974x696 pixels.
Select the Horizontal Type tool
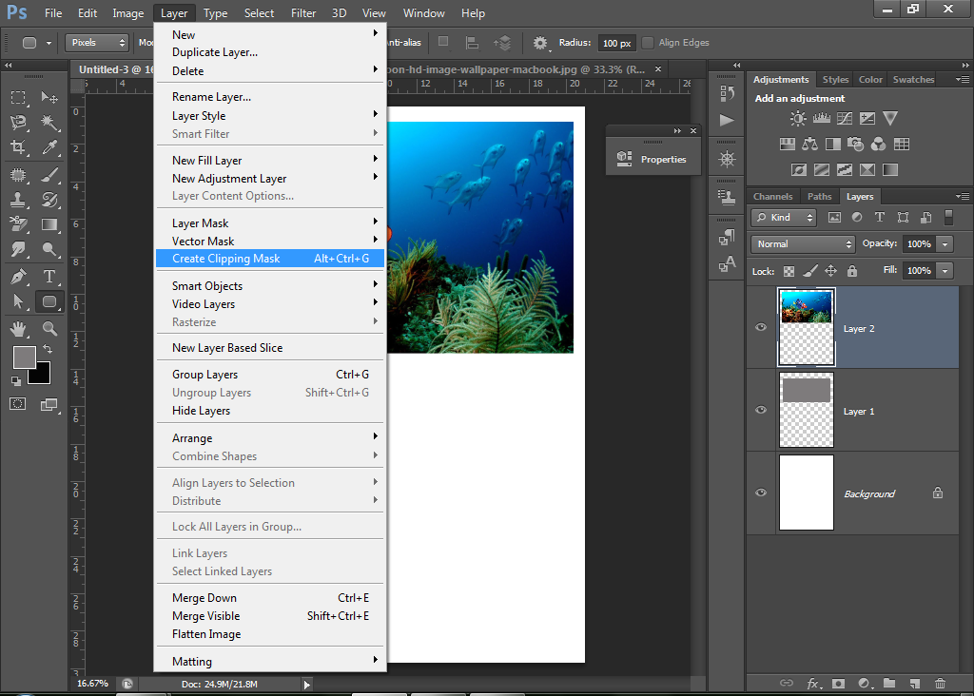[50, 276]
